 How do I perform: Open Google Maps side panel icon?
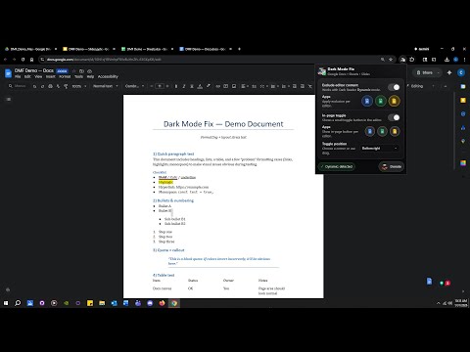(463, 141)
